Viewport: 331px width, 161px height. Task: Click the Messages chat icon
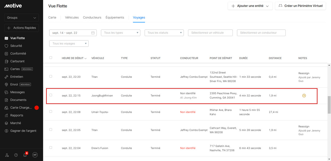pos(6,92)
